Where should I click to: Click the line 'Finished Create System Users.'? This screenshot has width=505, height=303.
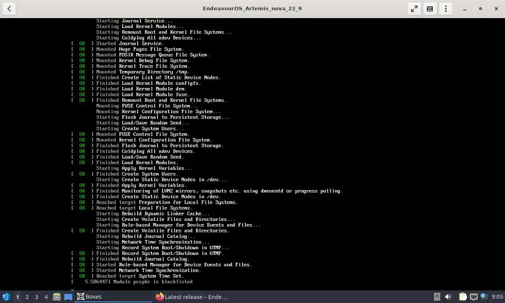137,174
